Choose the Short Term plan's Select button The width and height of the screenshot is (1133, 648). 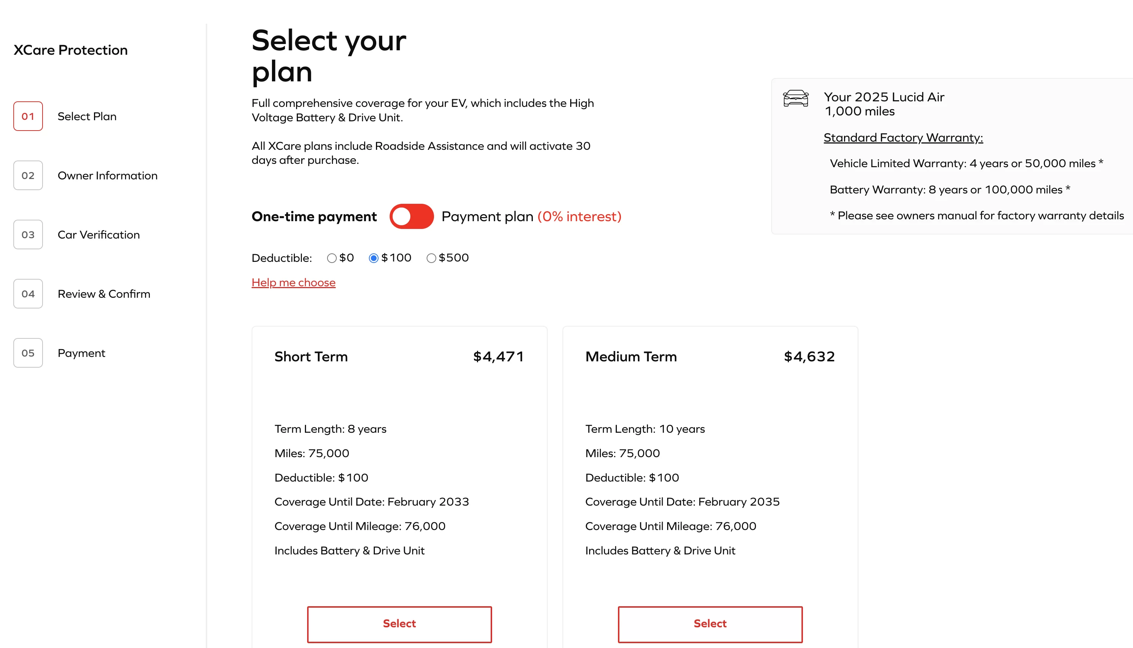tap(399, 624)
